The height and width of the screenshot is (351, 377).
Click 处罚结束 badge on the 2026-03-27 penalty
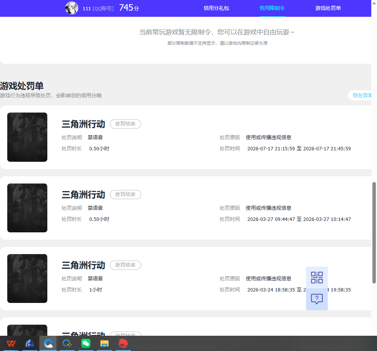pos(126,195)
